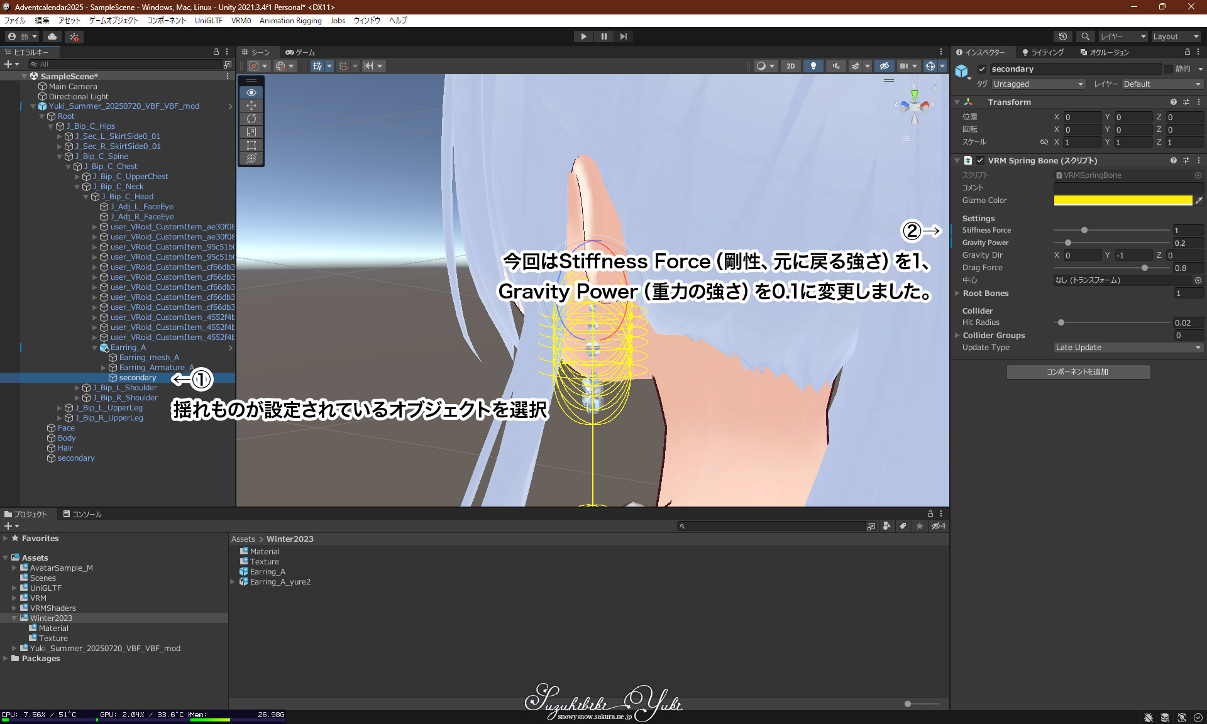
Task: Open the Update Type dropdown
Action: coord(1128,348)
